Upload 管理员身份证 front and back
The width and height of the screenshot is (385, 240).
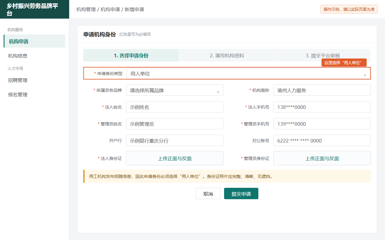point(322,158)
